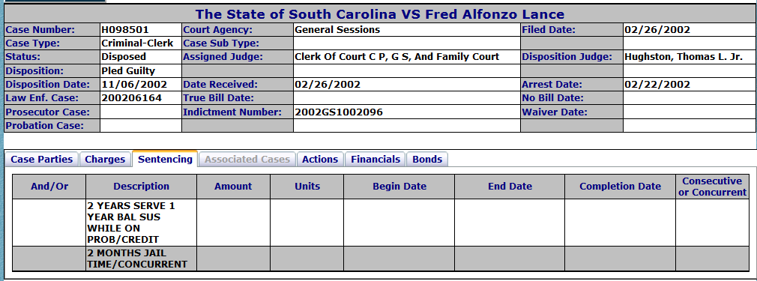Click the indictment number 2002GS1002096
This screenshot has width=757, height=281.
pyautogui.click(x=339, y=112)
